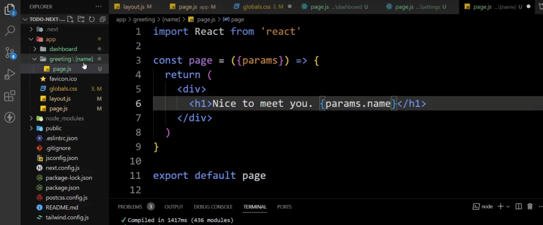Click the kill terminal trash icon
This screenshot has height=225, width=543.
click(x=530, y=206)
